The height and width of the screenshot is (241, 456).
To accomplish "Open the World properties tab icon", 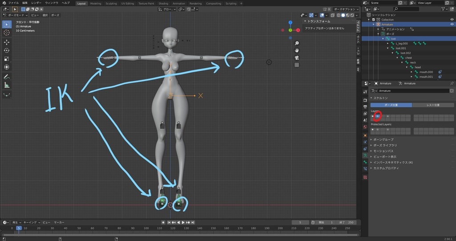I will click(x=365, y=127).
